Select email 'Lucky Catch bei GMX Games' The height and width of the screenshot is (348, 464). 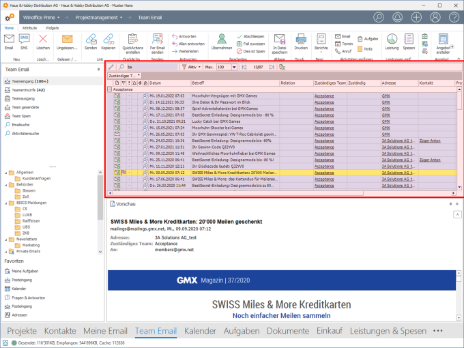pyautogui.click(x=216, y=121)
